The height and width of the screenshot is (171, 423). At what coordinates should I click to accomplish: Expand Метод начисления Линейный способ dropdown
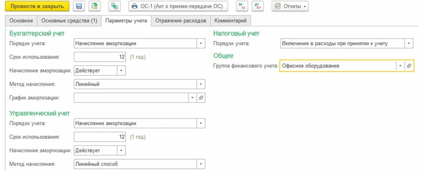(x=201, y=164)
